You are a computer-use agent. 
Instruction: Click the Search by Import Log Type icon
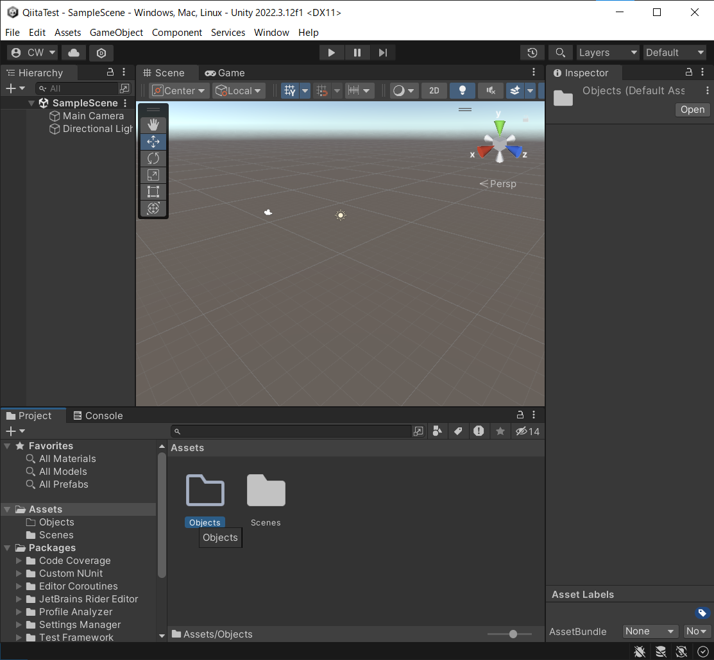(x=479, y=431)
